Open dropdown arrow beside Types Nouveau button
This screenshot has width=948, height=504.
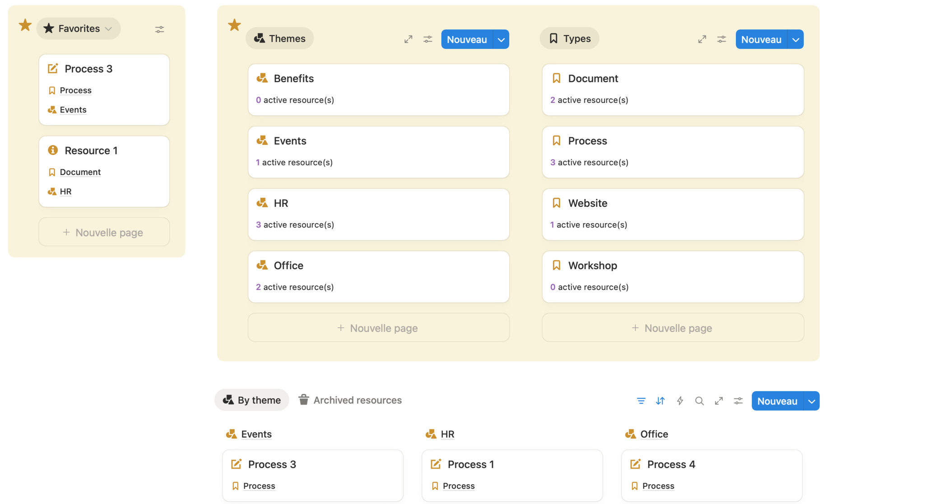795,39
